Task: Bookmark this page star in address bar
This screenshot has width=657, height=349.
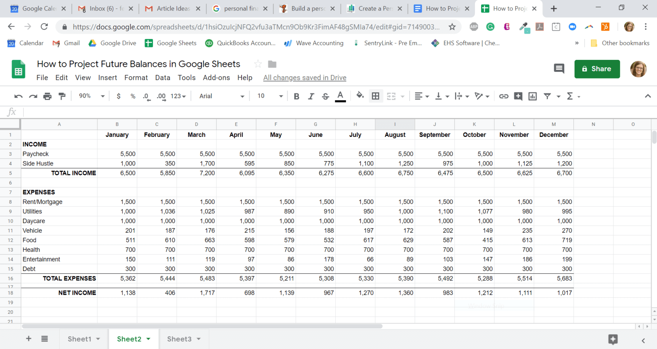Action: pos(452,27)
